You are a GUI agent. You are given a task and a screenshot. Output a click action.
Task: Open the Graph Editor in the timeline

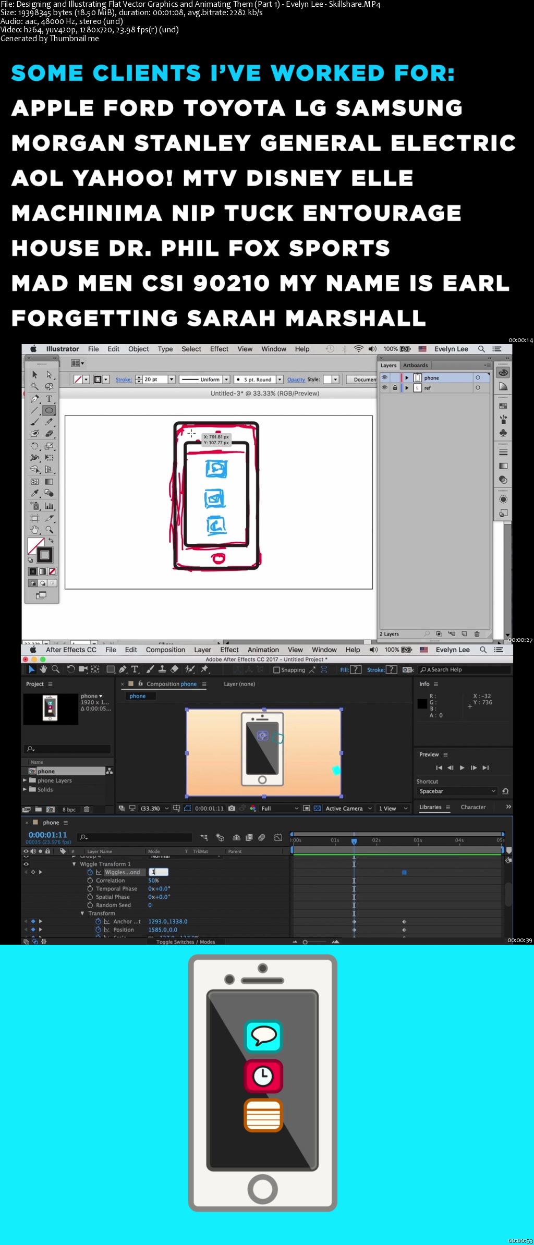pos(278,837)
